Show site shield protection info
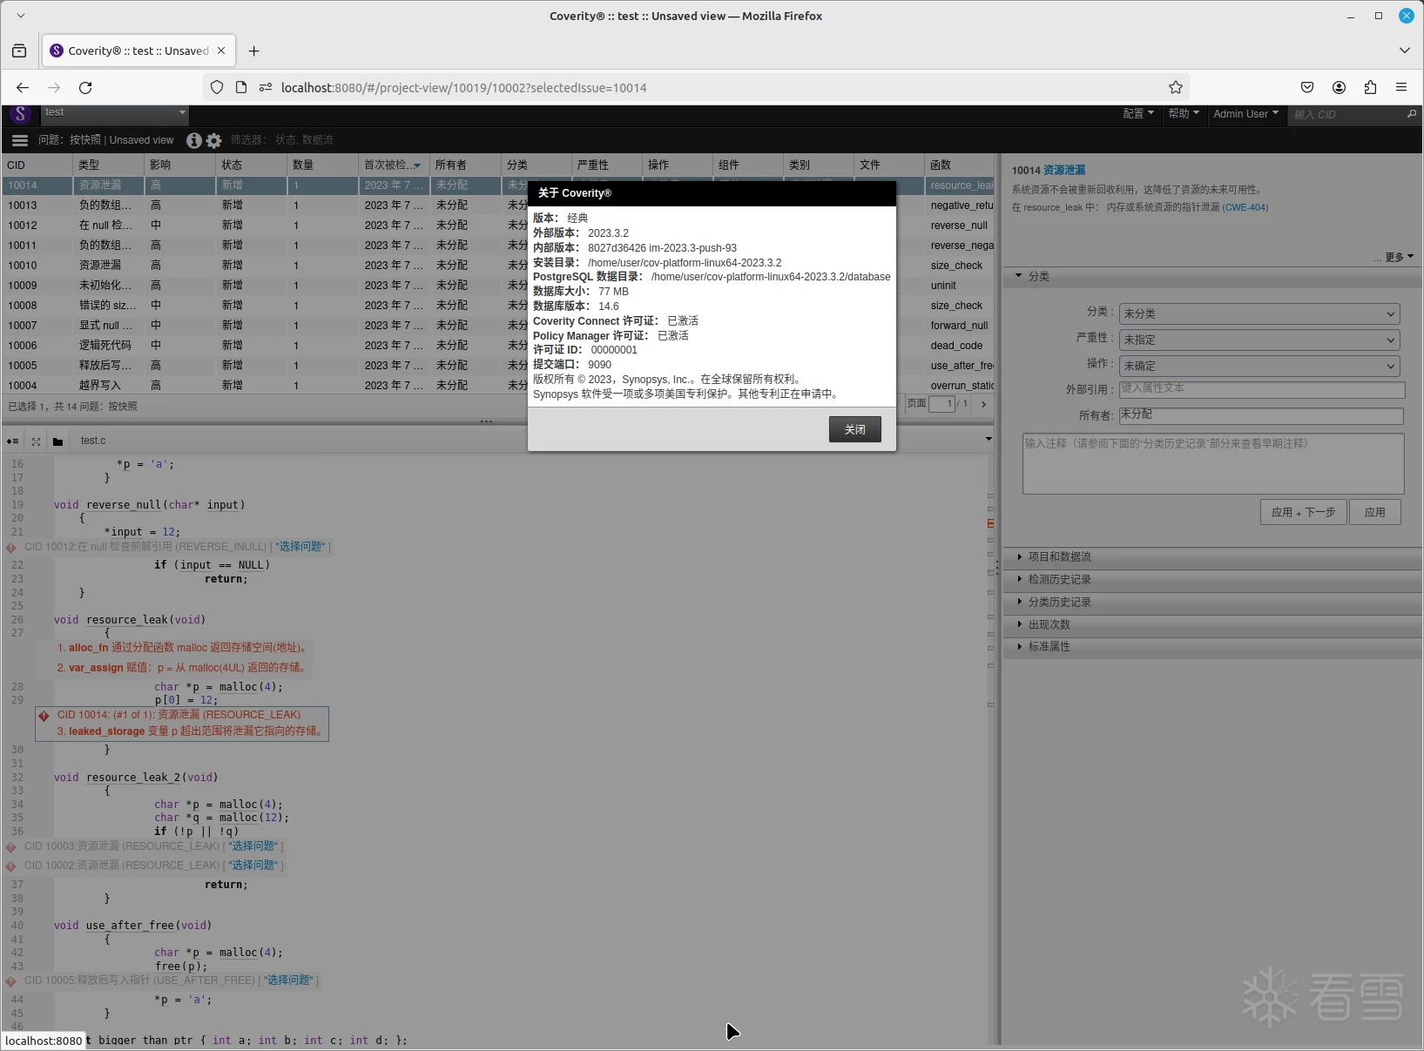The image size is (1424, 1051). coord(217,87)
